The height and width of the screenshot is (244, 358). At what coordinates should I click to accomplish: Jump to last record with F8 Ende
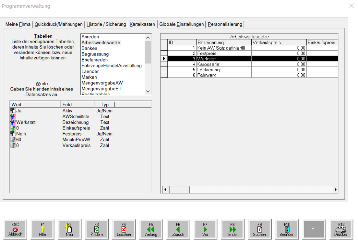coord(232,229)
